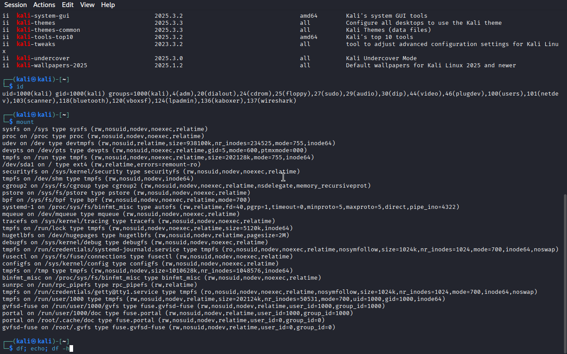567x354 pixels.
Task: Click the 'udev on /dev' mount line
Action: click(x=169, y=143)
